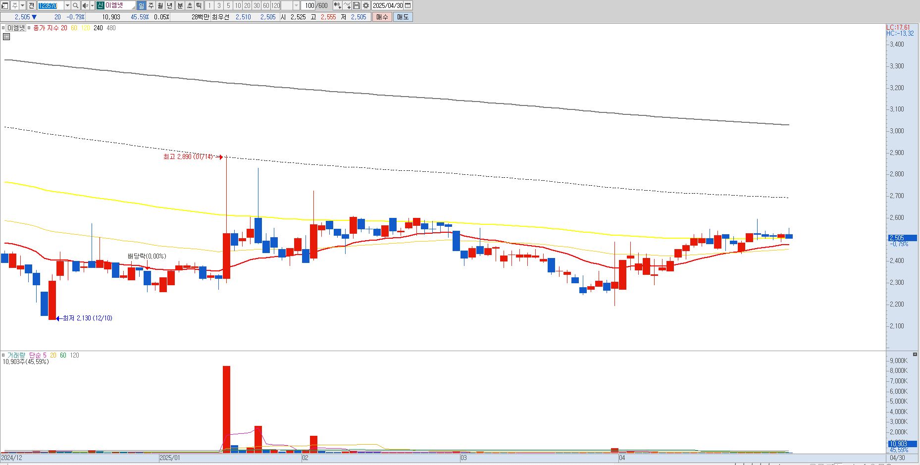
Task: Choose the 1 interval button
Action: 209,5
